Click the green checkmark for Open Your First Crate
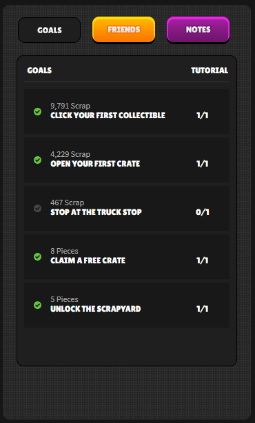255x423 pixels. point(38,160)
